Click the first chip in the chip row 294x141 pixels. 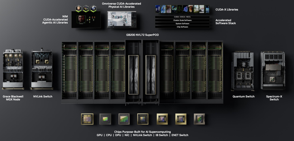tap(87, 119)
